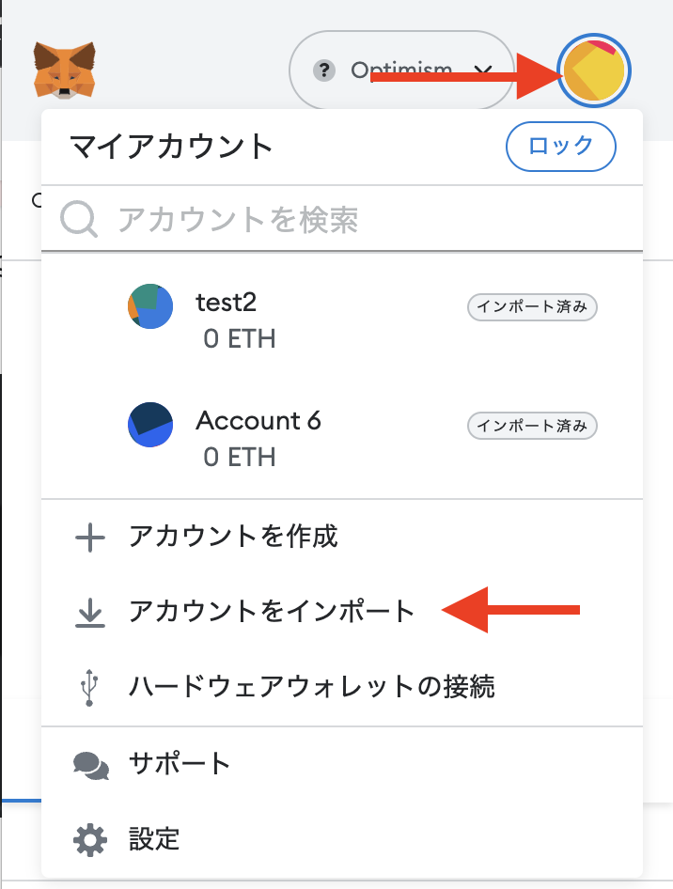Open the Optimism network dropdown
673x889 pixels.
click(401, 70)
